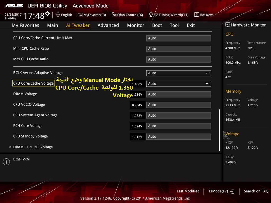The image size is (271, 203).
Task: Click the 17:48 clock display
Action: click(34, 16)
